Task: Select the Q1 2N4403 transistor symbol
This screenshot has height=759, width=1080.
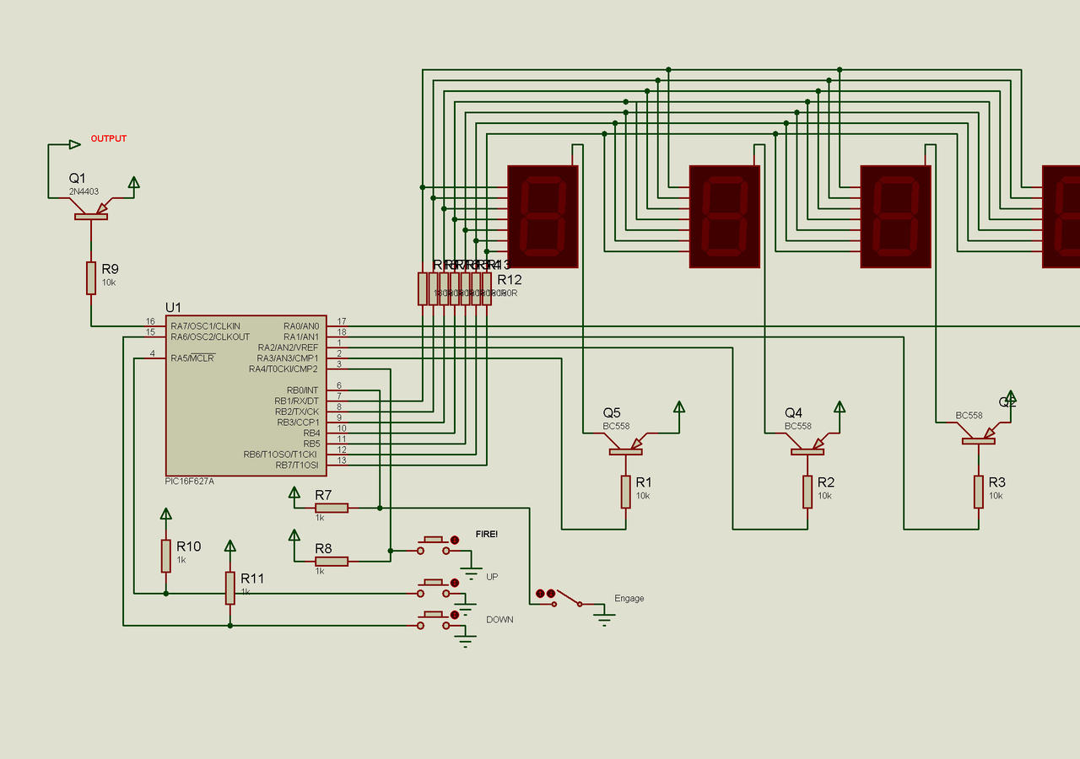Action: click(x=91, y=216)
